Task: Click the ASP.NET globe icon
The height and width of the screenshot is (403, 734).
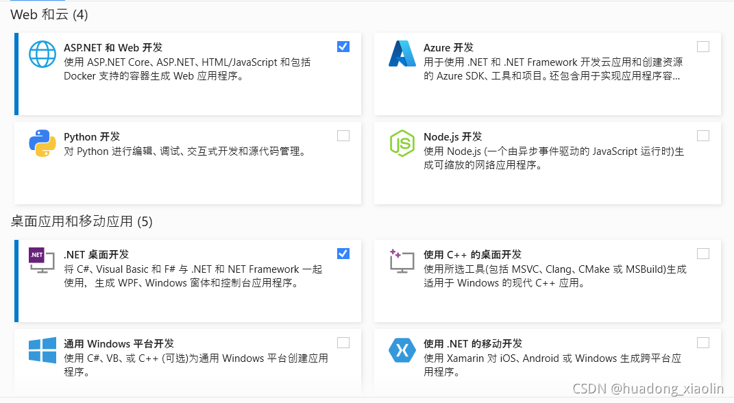Action: tap(42, 54)
